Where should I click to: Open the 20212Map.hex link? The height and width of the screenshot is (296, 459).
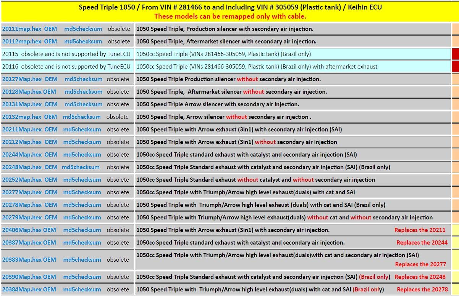coord(22,142)
